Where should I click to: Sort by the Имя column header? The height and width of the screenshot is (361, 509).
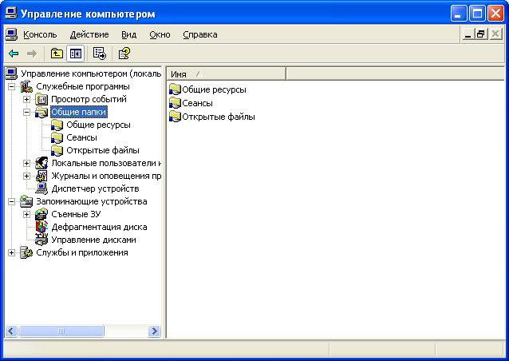coord(227,74)
